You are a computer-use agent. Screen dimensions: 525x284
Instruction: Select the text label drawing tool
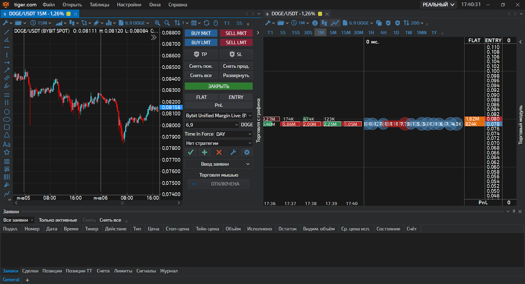(x=7, y=144)
